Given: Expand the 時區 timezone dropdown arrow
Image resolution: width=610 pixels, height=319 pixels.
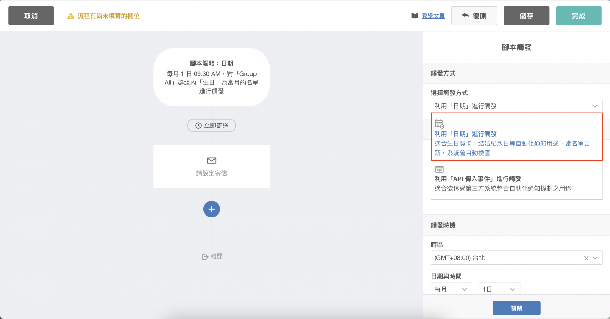Looking at the screenshot, I should click(595, 258).
